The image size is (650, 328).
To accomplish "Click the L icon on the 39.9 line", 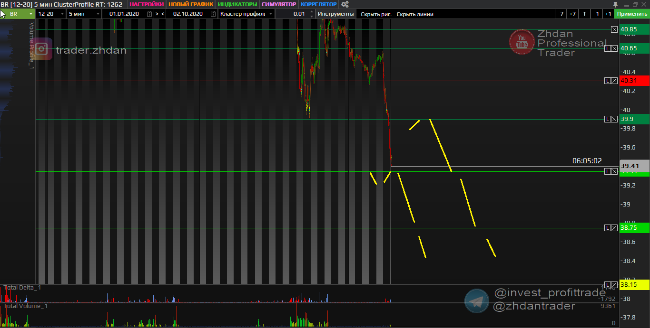I will 607,119.
